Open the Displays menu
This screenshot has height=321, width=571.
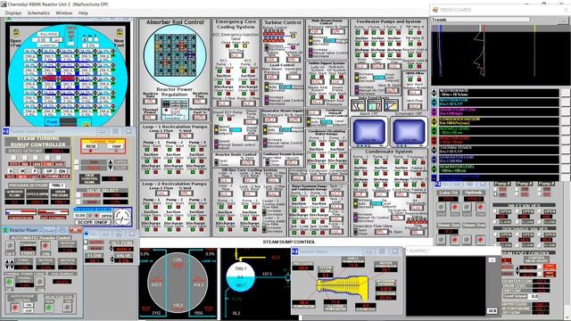tap(13, 12)
